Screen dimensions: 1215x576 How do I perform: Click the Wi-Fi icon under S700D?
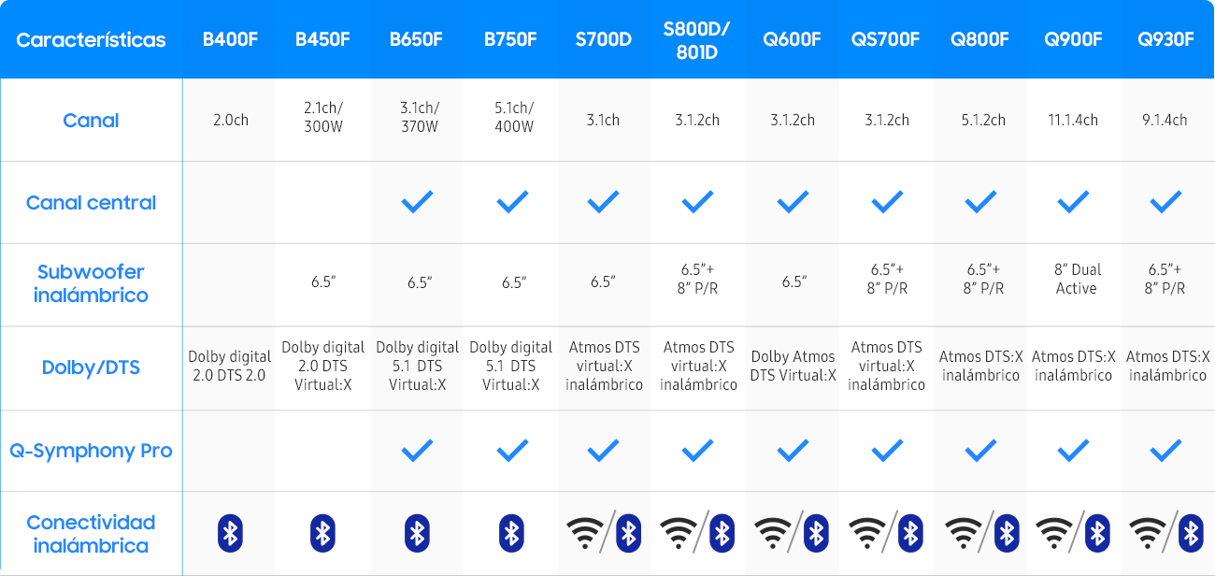(586, 533)
